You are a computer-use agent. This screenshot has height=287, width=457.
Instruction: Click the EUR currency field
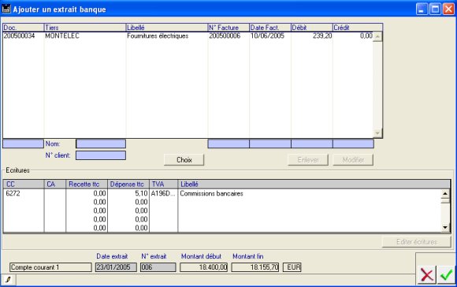tap(292, 267)
